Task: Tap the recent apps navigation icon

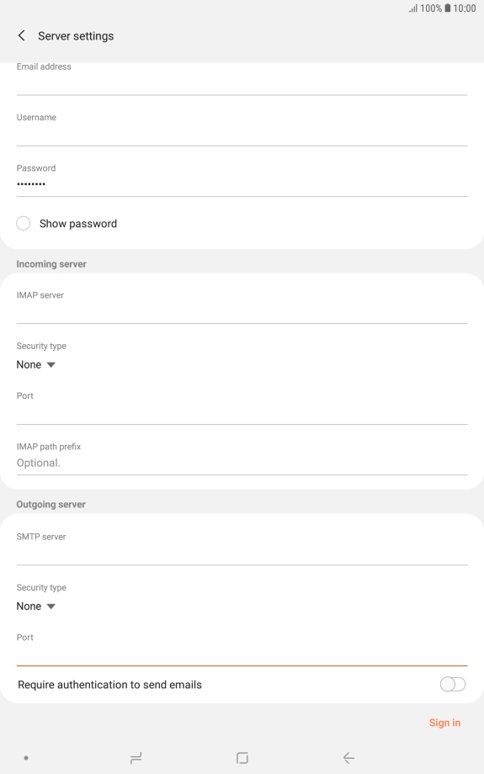Action: [x=136, y=758]
